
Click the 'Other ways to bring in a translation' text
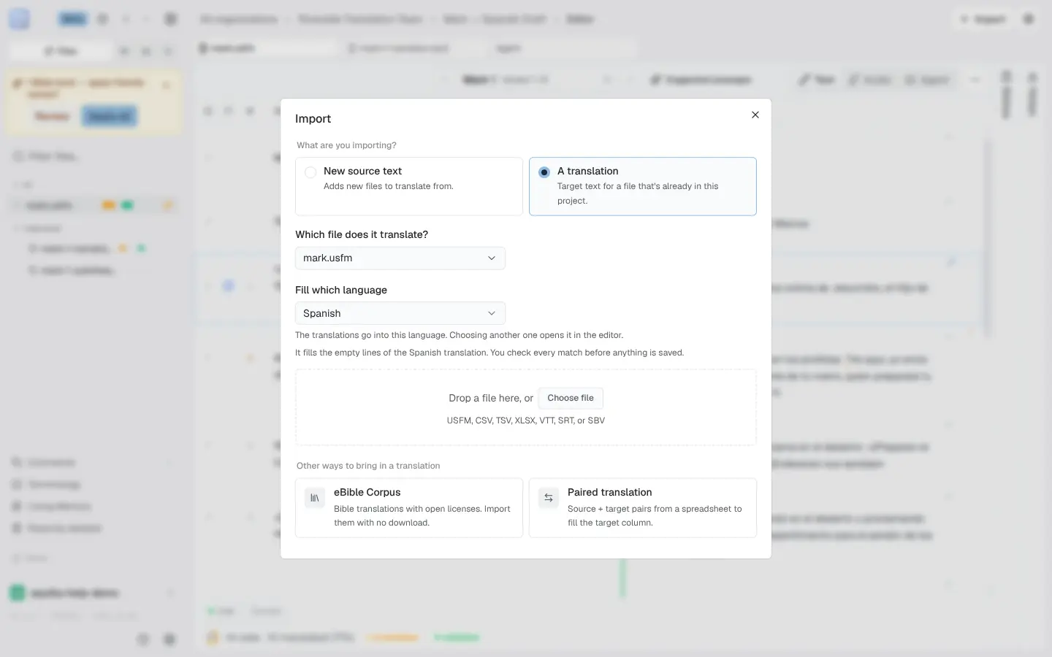click(x=368, y=466)
